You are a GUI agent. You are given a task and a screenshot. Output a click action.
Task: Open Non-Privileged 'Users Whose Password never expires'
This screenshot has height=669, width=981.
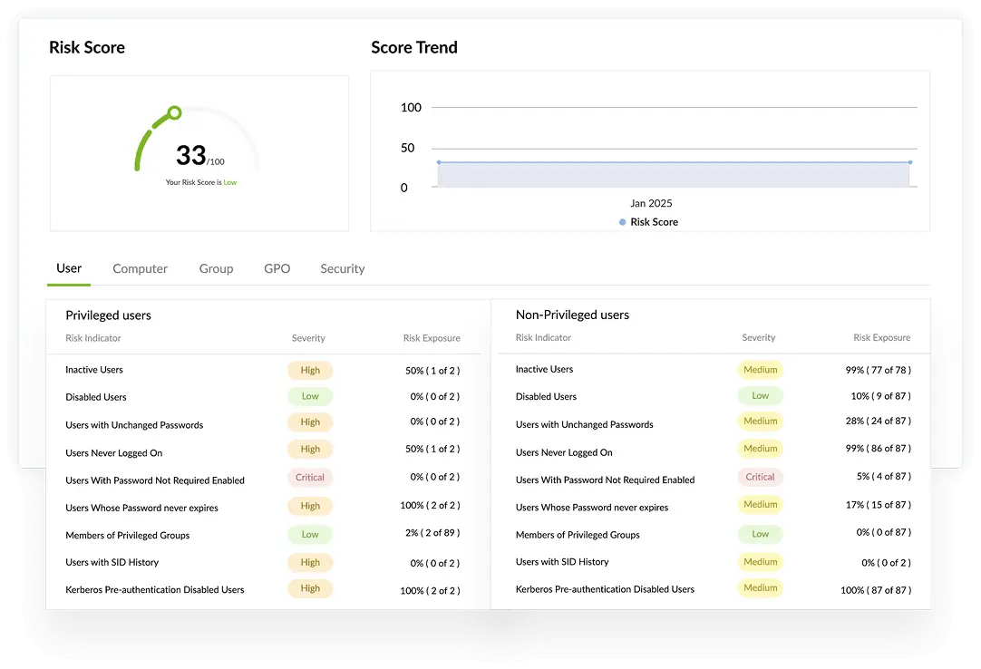point(592,508)
